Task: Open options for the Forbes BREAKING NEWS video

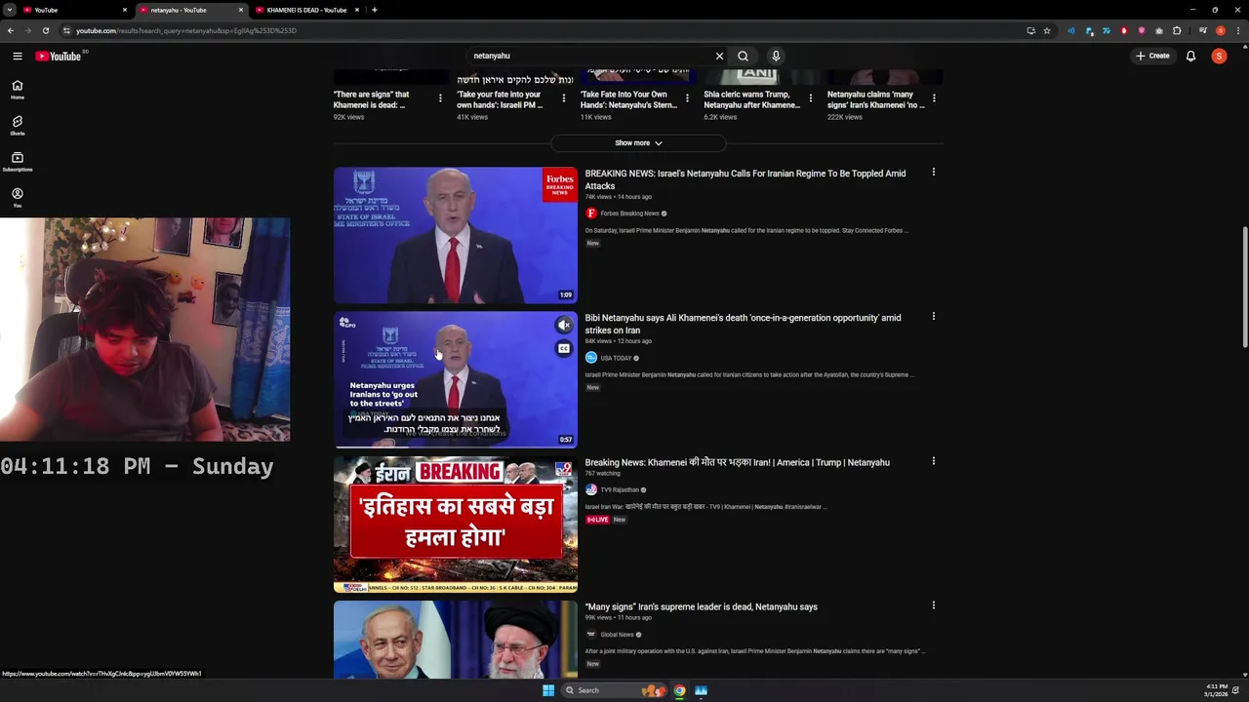Action: tap(933, 173)
